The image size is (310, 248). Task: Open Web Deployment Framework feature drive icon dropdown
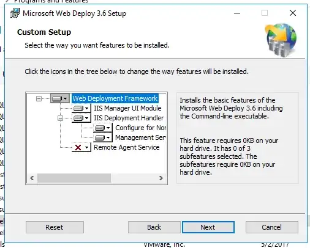(x=59, y=98)
